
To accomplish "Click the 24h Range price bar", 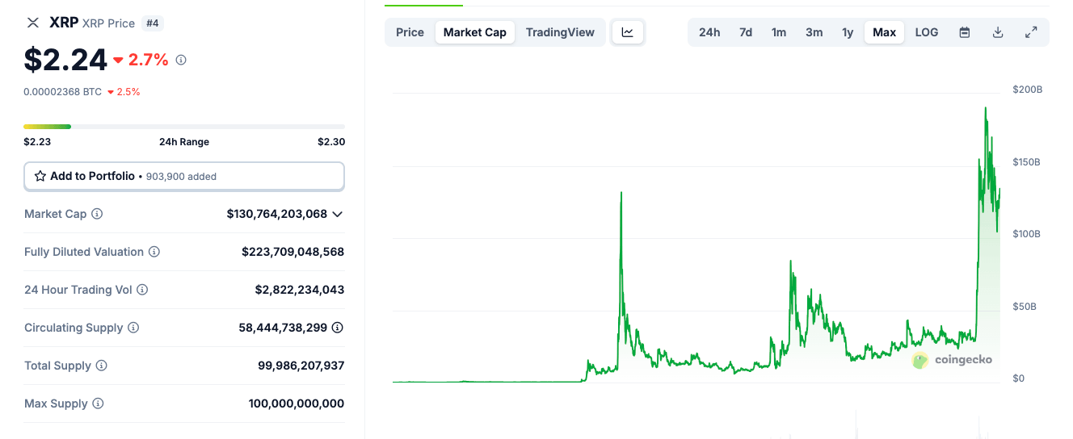I will coord(184,127).
